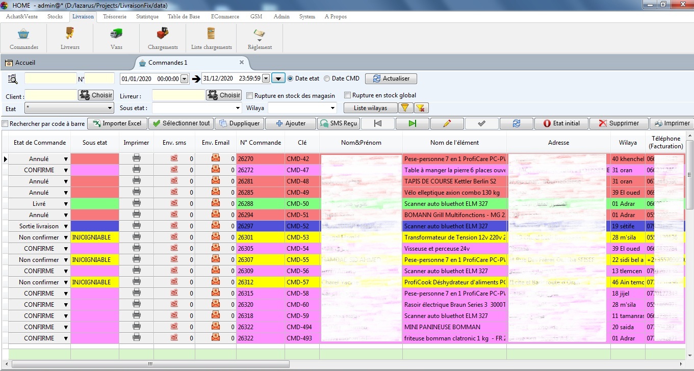The image size is (694, 371).
Task: Select the Date CMD radio button
Action: tap(327, 78)
